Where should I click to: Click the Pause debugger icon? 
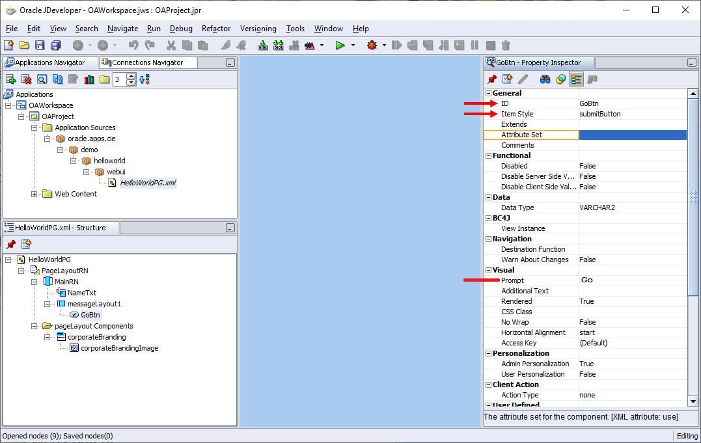474,45
